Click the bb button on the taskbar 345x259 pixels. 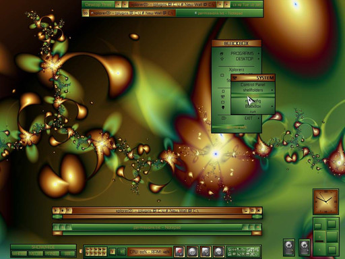[86, 13]
